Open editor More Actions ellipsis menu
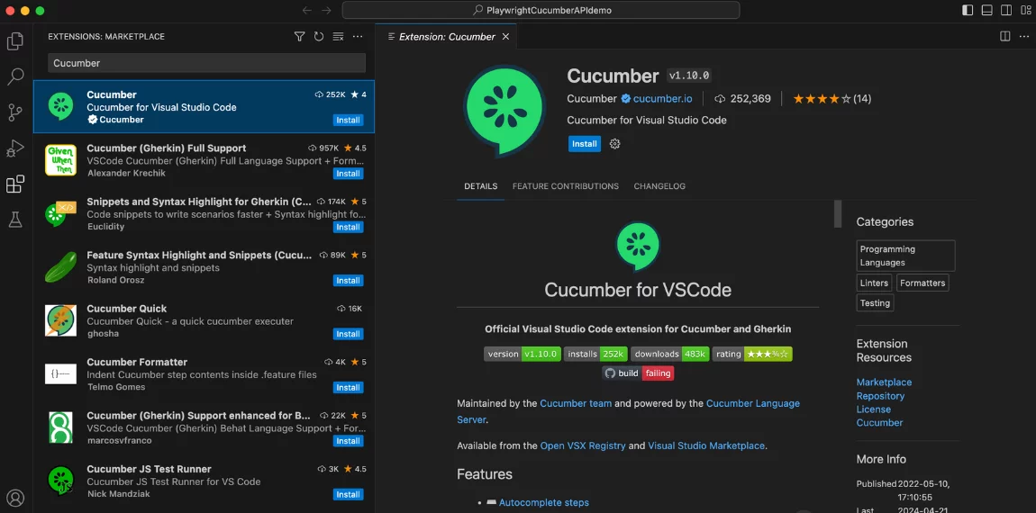This screenshot has height=513, width=1036. pos(1024,37)
